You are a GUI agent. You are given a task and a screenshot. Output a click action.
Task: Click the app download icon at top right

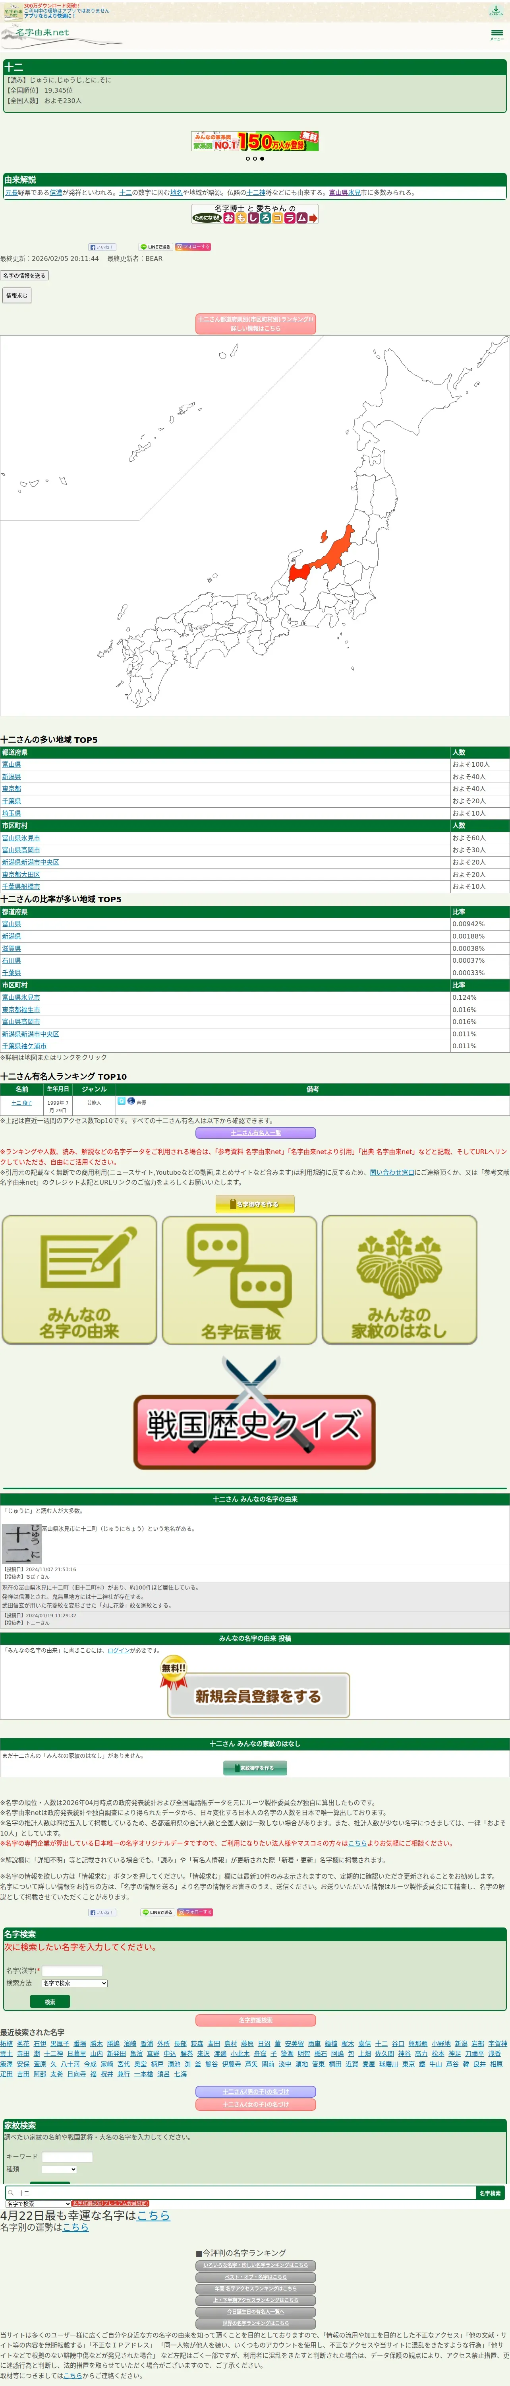point(495,10)
